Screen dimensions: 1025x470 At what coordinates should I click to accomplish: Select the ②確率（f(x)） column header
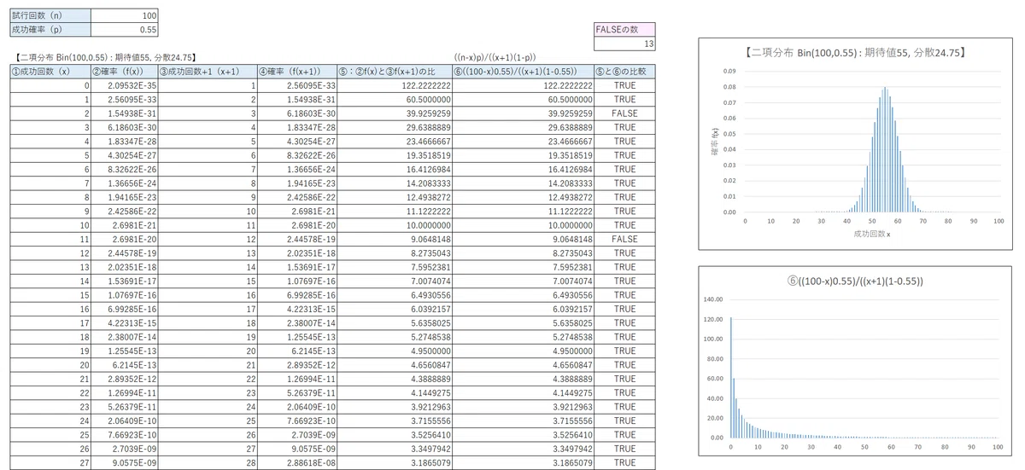124,72
